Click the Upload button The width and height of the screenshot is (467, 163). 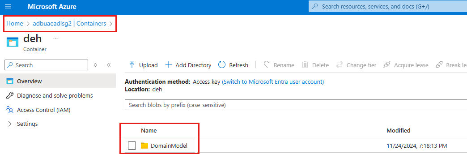click(143, 65)
